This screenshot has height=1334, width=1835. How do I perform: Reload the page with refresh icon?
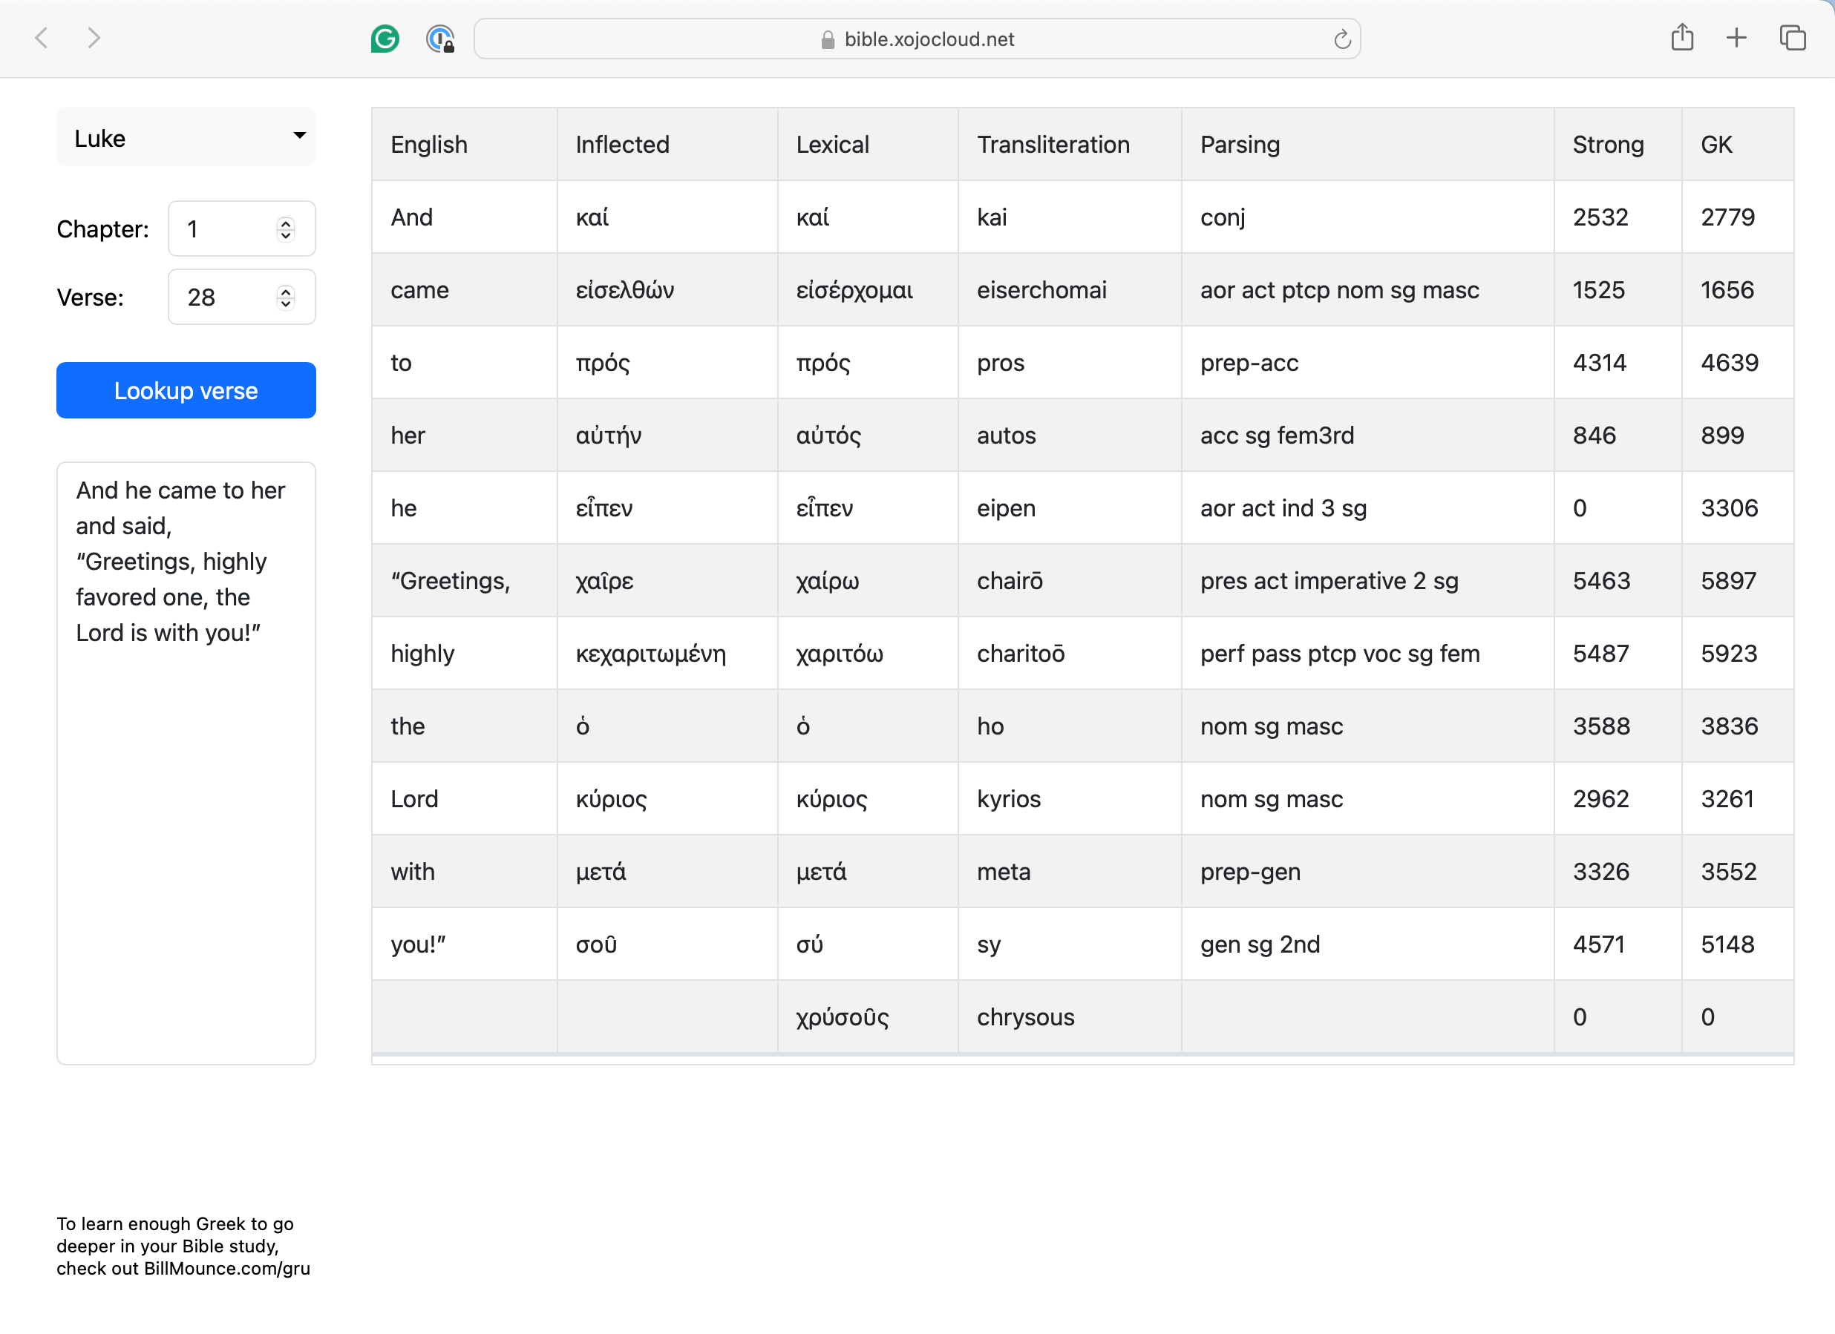tap(1342, 39)
